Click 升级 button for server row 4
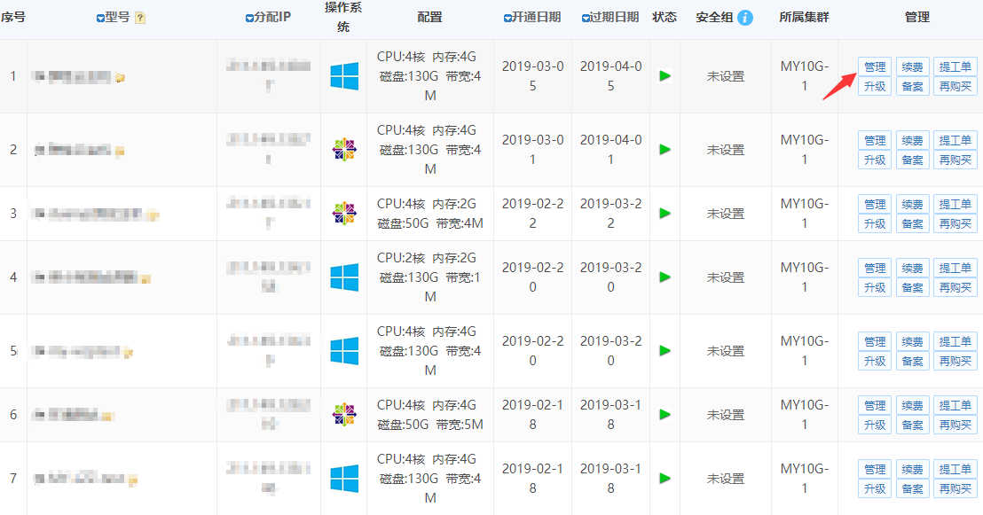Viewport: 983px width, 515px height. point(875,287)
